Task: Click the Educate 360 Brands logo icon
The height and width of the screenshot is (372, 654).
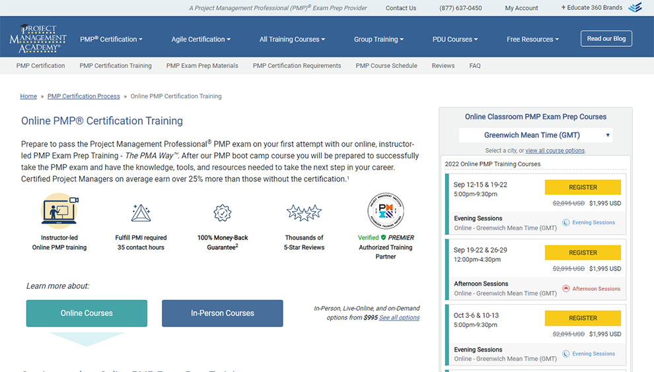Action: [x=636, y=7]
